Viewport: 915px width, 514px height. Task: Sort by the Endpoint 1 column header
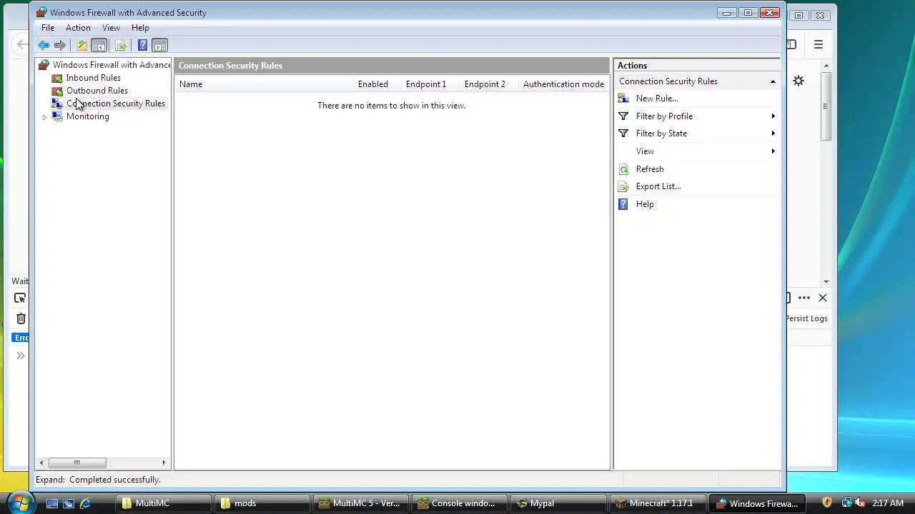pos(430,84)
